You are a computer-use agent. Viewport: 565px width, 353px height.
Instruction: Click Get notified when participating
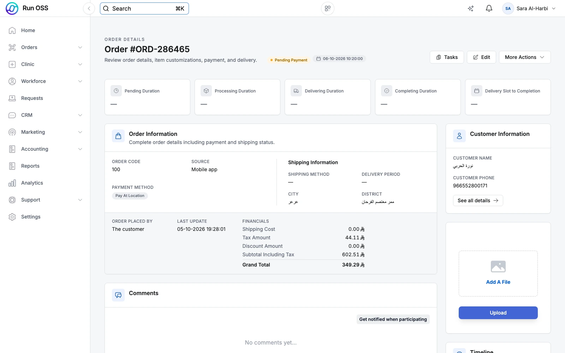point(393,319)
